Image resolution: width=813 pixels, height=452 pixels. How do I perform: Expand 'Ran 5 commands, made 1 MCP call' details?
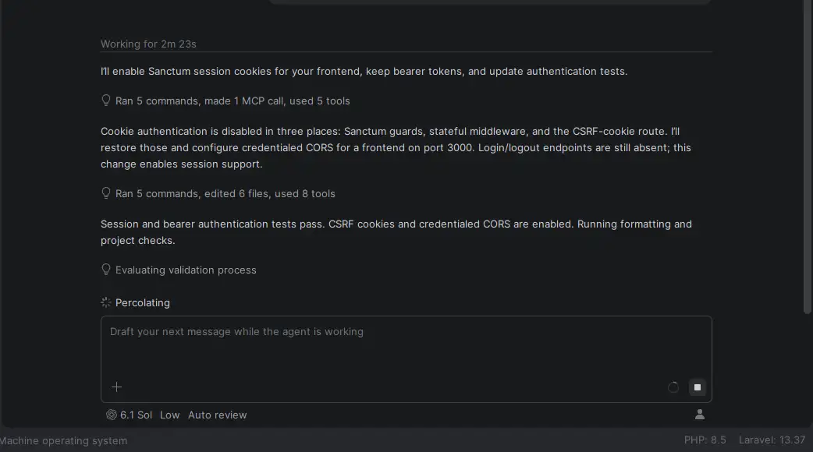tap(233, 101)
